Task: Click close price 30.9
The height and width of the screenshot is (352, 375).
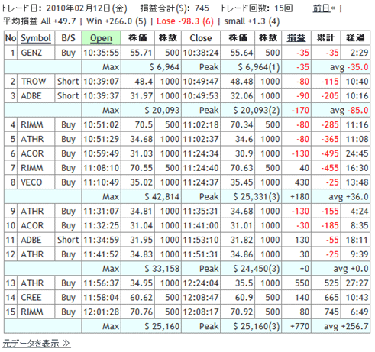Action: coord(244,153)
